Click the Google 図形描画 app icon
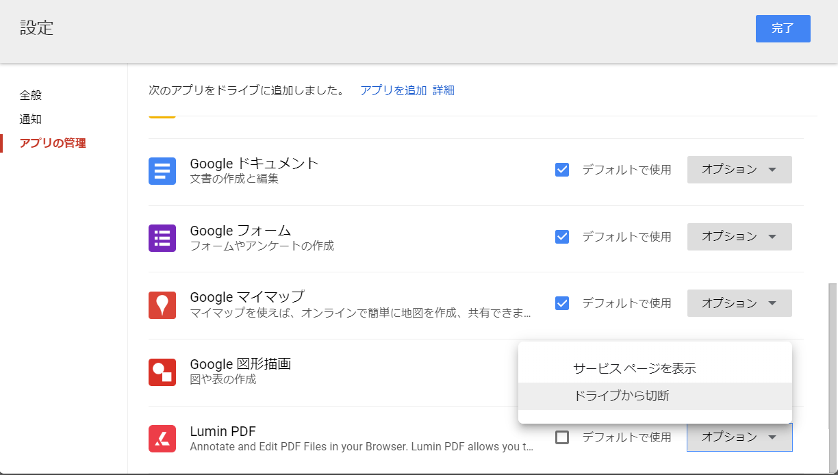Screen dimensions: 838x475 pyautogui.click(x=162, y=372)
